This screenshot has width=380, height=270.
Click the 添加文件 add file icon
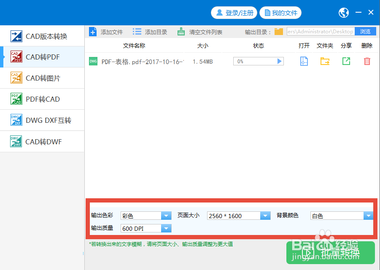[93, 31]
